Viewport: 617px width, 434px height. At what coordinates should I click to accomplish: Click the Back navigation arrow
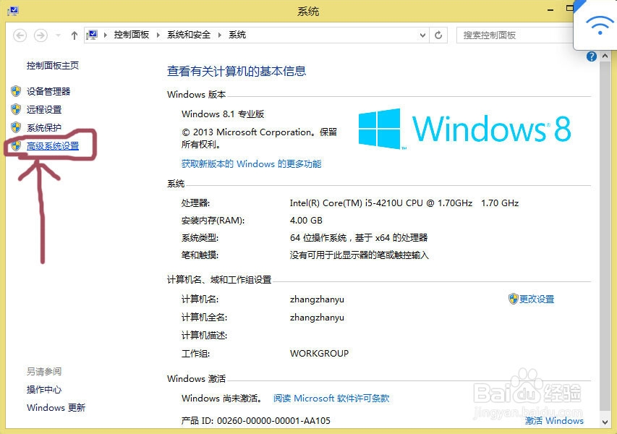(20, 35)
